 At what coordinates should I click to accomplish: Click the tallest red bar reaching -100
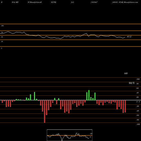point(45,111)
